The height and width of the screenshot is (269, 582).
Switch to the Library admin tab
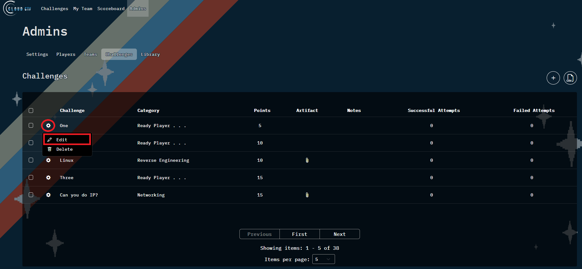coord(150,54)
